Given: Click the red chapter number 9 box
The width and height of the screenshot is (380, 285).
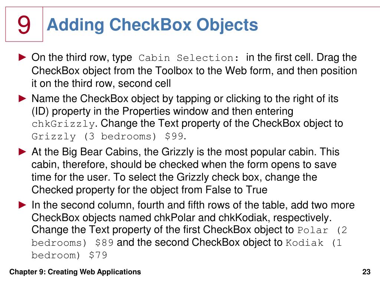Looking at the screenshot, I should 24,24.
